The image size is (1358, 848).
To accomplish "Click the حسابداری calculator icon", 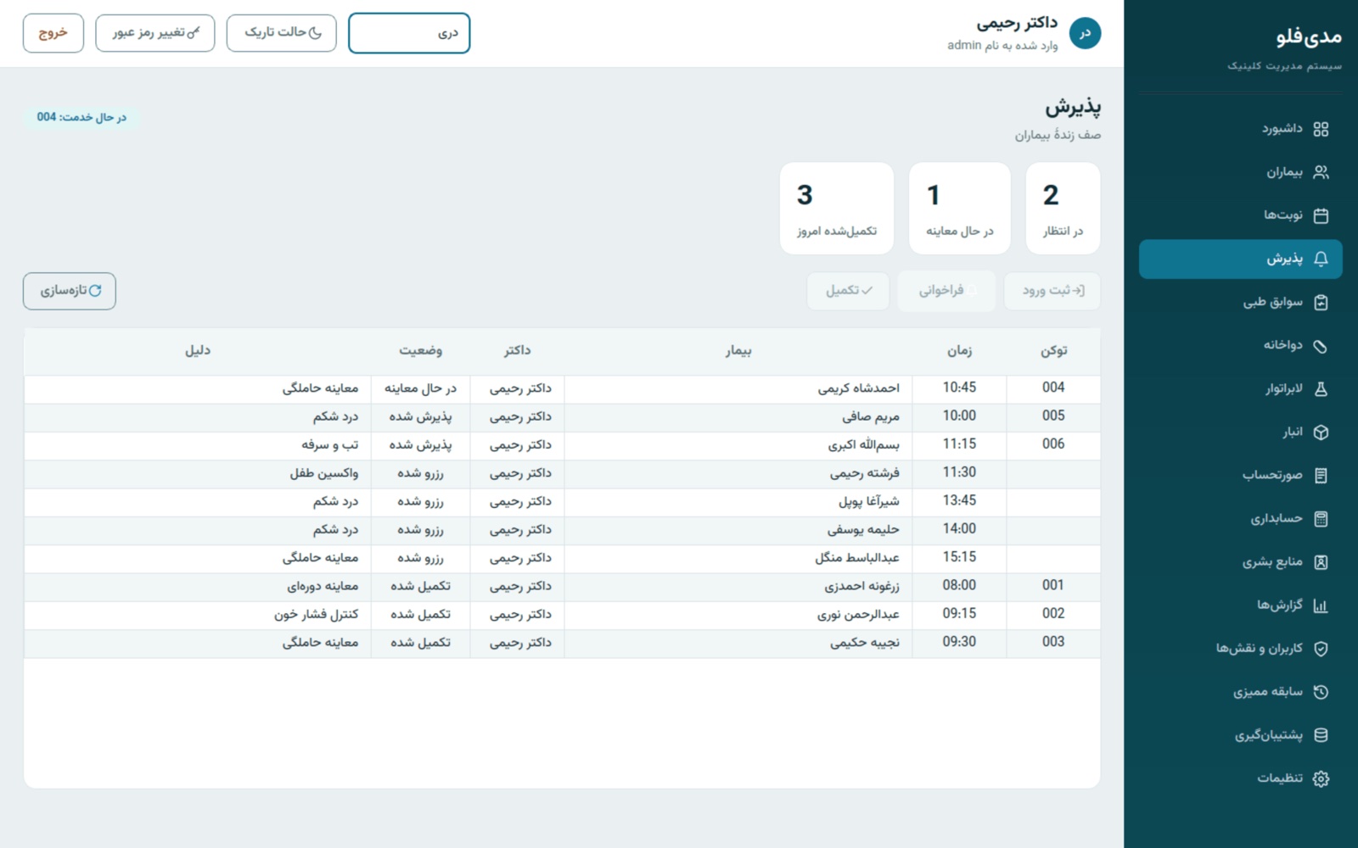I will coord(1321,519).
